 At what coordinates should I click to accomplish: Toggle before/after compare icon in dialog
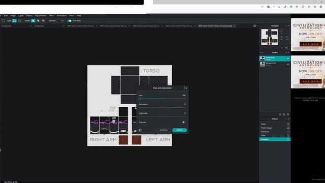tap(140, 130)
